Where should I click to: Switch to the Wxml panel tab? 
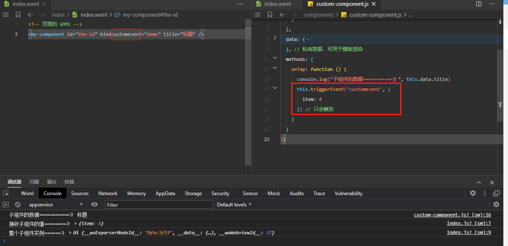tap(28, 193)
